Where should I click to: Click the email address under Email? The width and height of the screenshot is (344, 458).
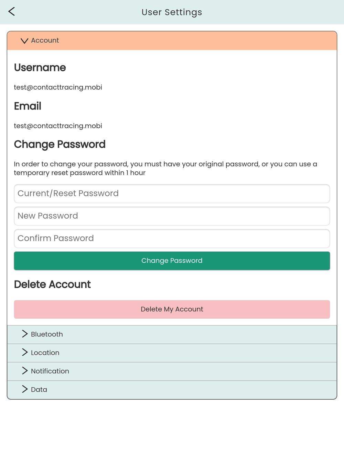(x=58, y=126)
